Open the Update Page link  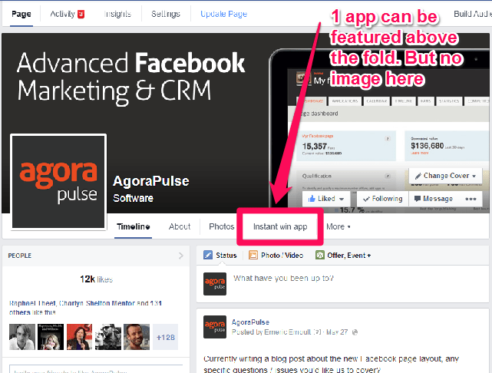[x=223, y=14]
